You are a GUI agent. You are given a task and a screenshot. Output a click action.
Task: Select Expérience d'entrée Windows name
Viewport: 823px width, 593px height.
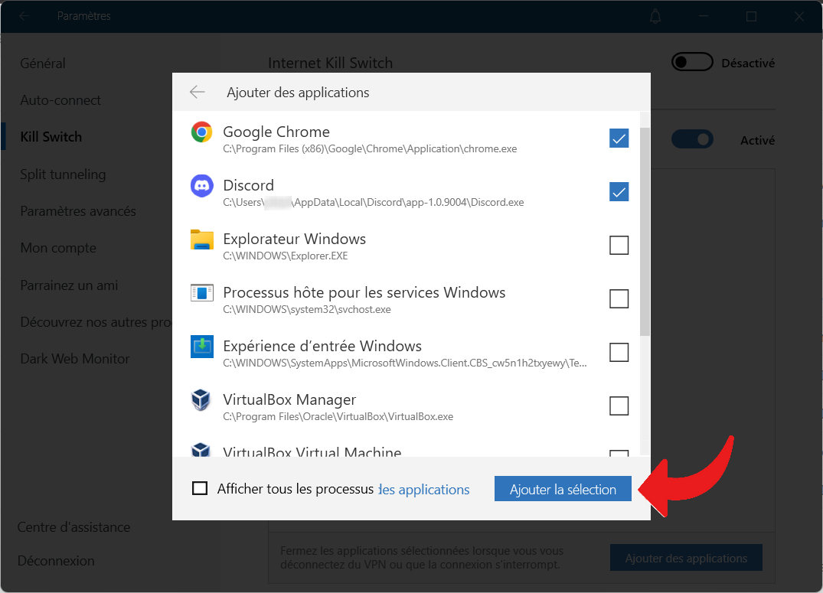click(322, 346)
